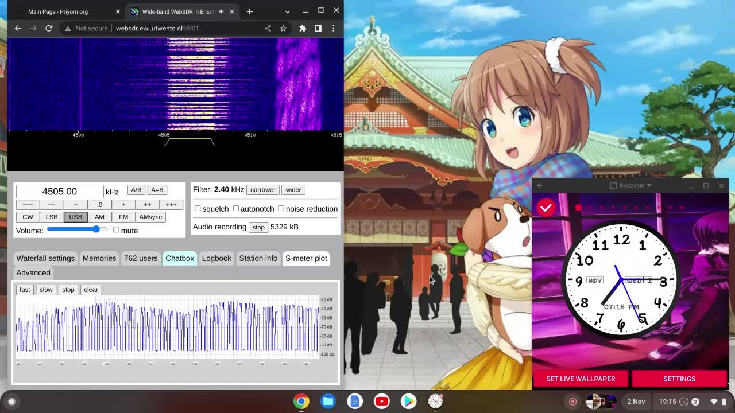
Task: Stop the S-meter plot
Action: coord(68,290)
